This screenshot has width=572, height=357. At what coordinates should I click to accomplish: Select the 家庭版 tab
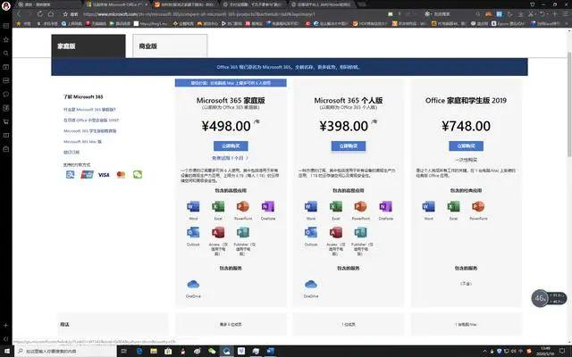[x=88, y=46]
